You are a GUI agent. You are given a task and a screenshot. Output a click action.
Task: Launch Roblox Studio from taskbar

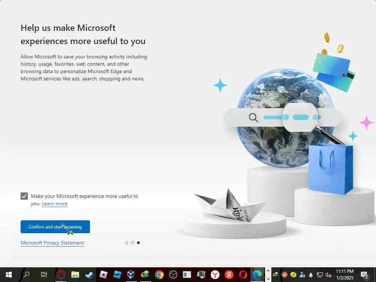(x=117, y=274)
